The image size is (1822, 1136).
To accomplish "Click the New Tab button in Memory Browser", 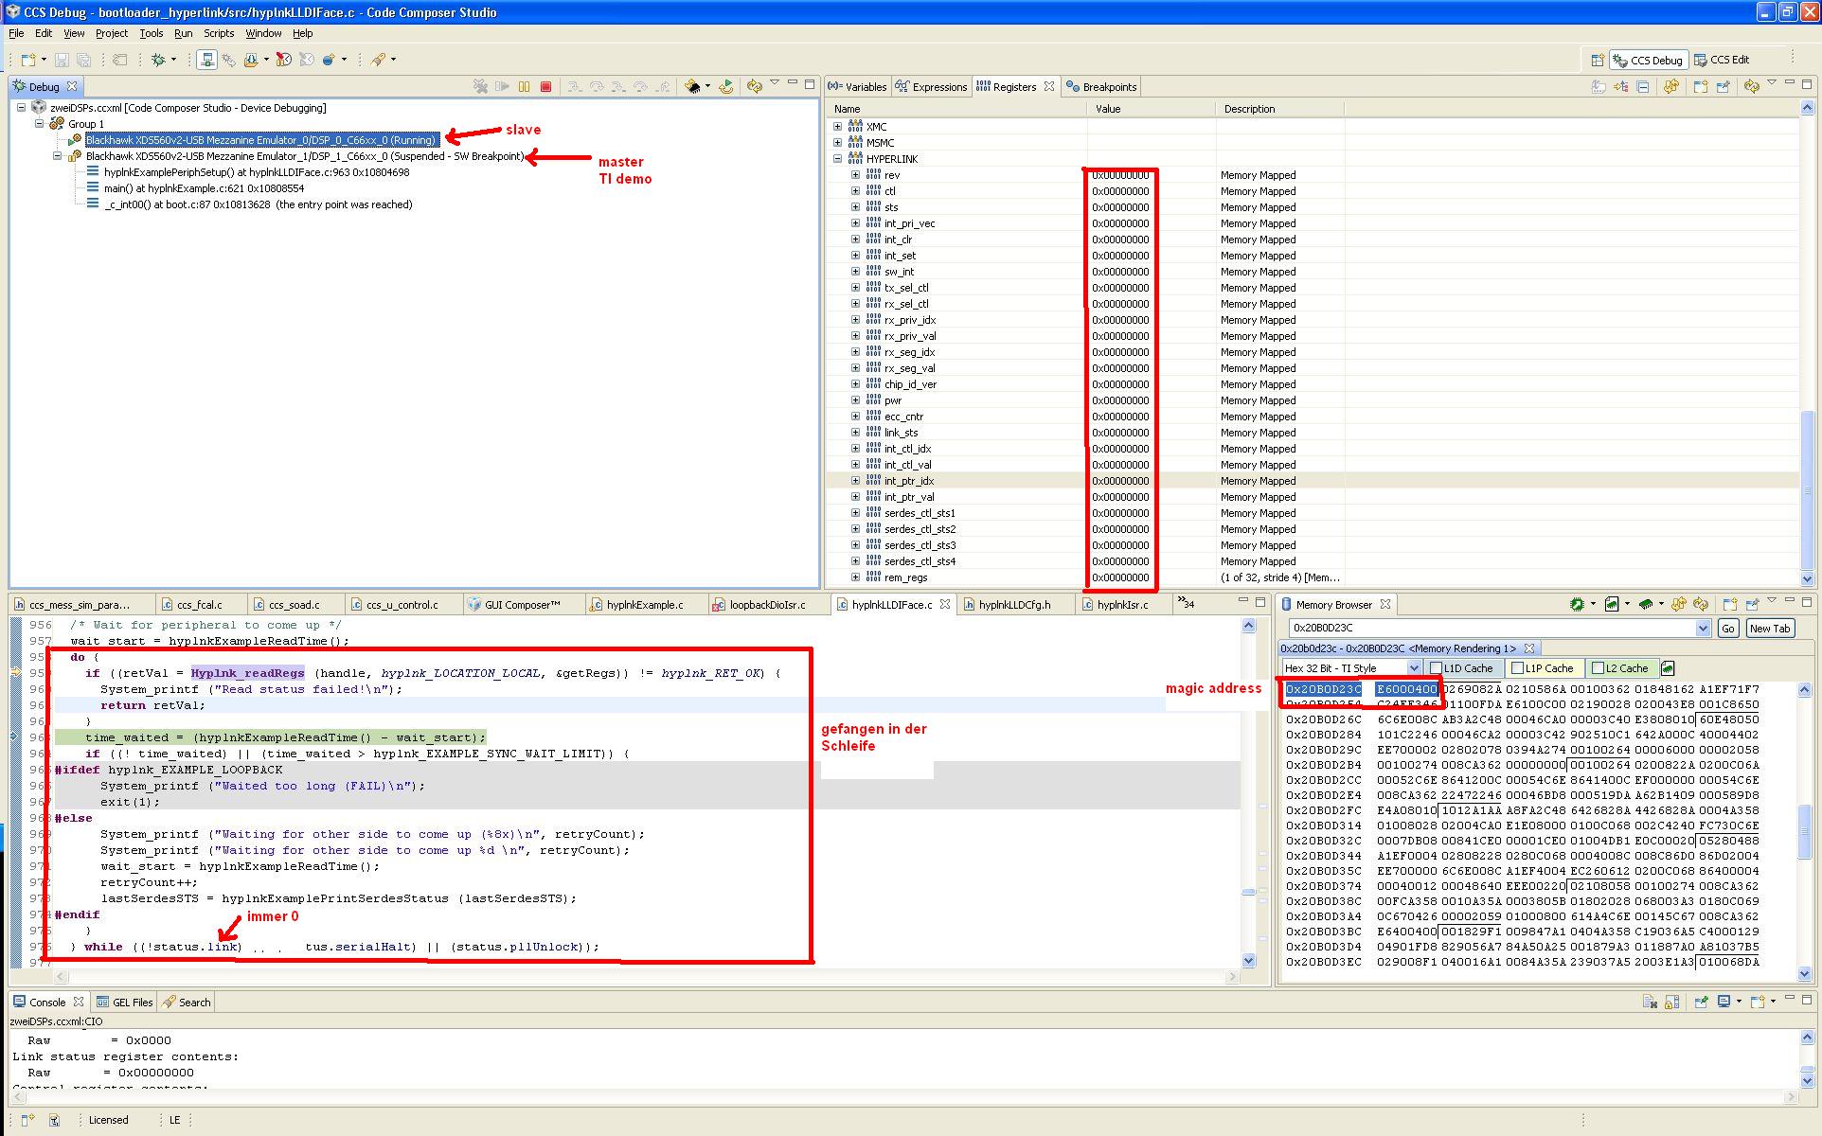I will (x=1769, y=629).
